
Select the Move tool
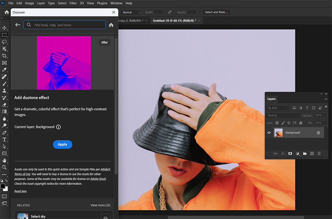(x=5, y=28)
